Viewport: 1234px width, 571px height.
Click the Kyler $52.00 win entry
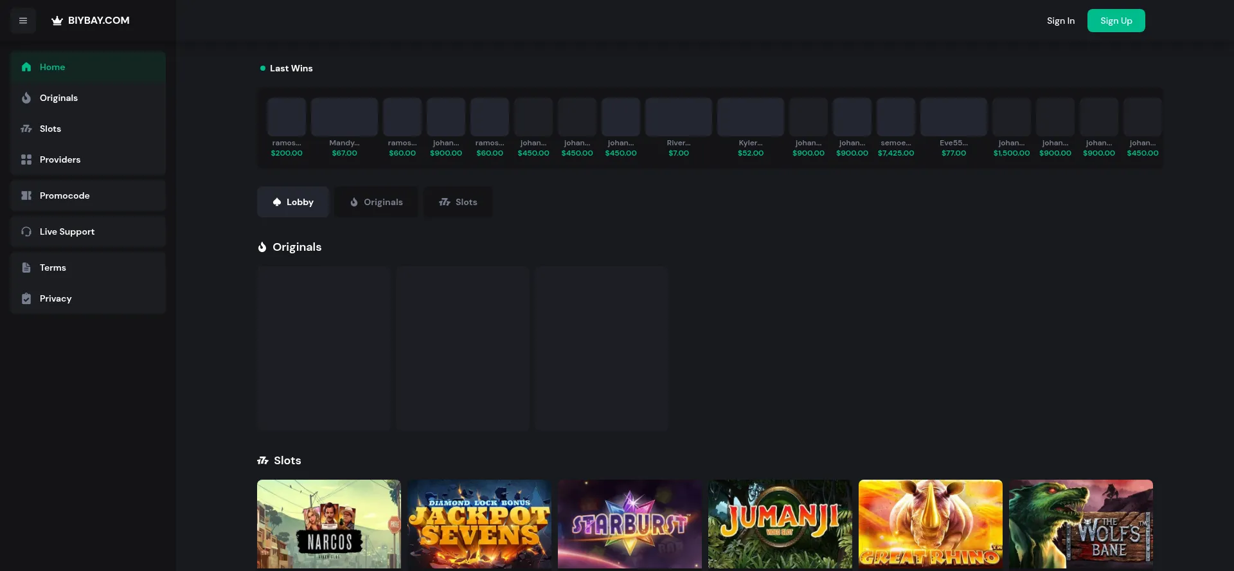coord(751,128)
